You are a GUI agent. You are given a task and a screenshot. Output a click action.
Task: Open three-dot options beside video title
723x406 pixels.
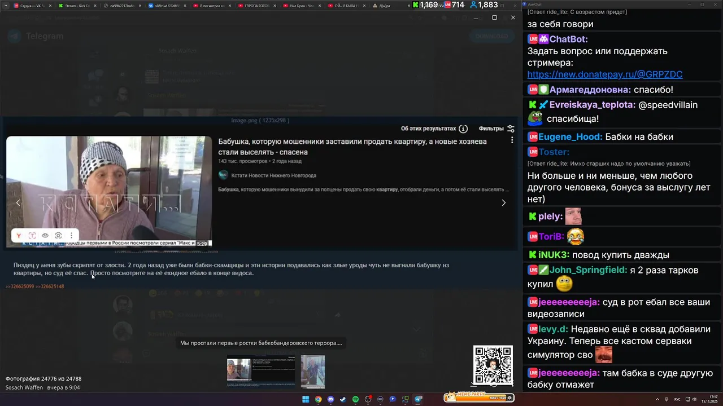click(x=512, y=140)
